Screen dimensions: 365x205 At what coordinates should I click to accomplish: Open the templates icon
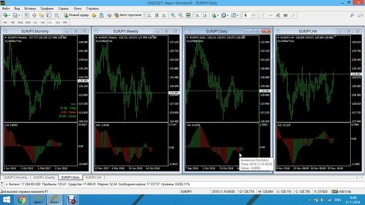click(233, 15)
